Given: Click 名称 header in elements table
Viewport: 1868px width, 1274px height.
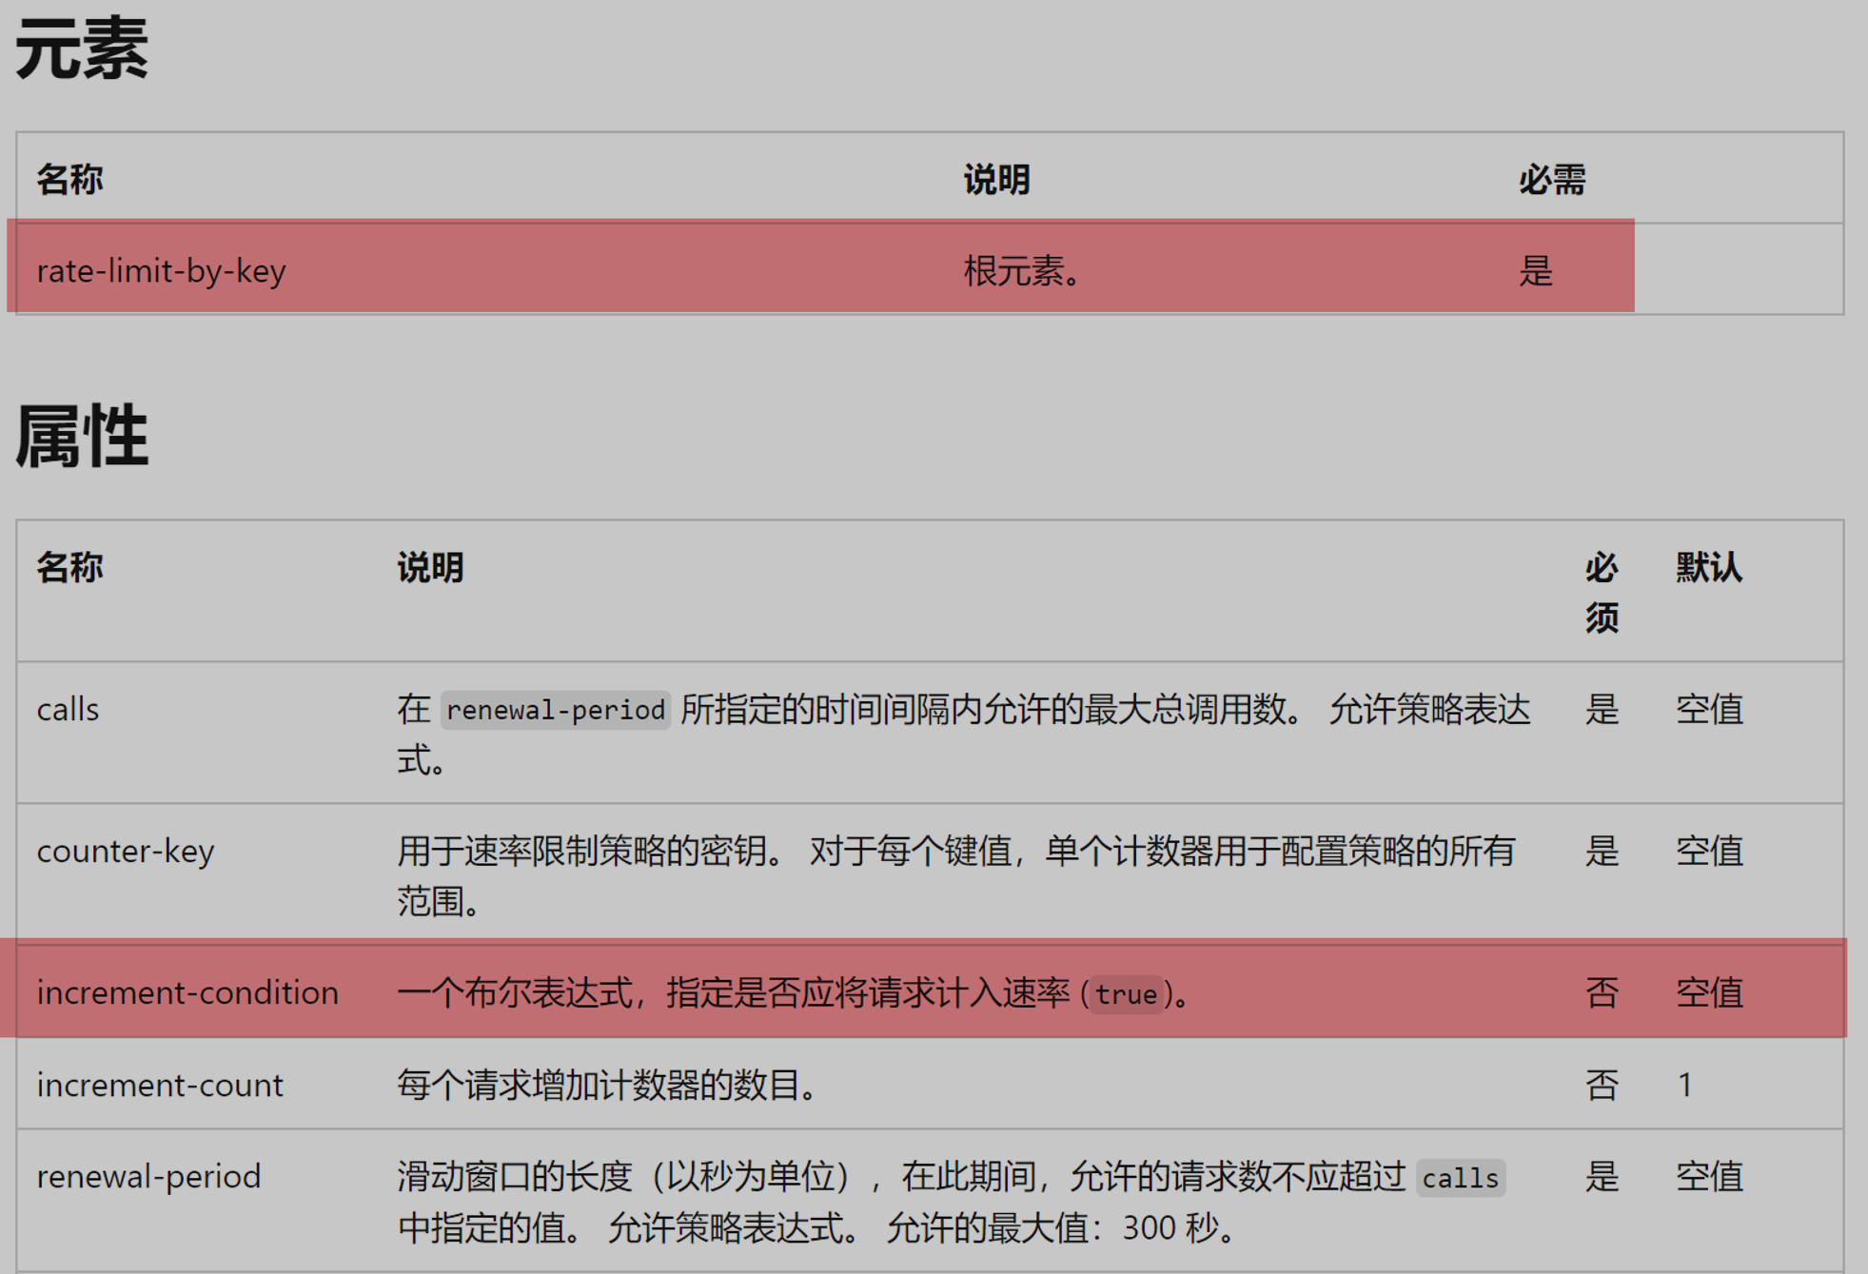Looking at the screenshot, I should (69, 180).
